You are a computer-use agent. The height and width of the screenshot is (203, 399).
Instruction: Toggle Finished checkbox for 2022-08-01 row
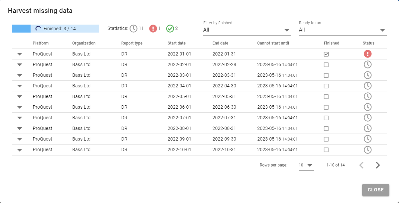pyautogui.click(x=326, y=129)
